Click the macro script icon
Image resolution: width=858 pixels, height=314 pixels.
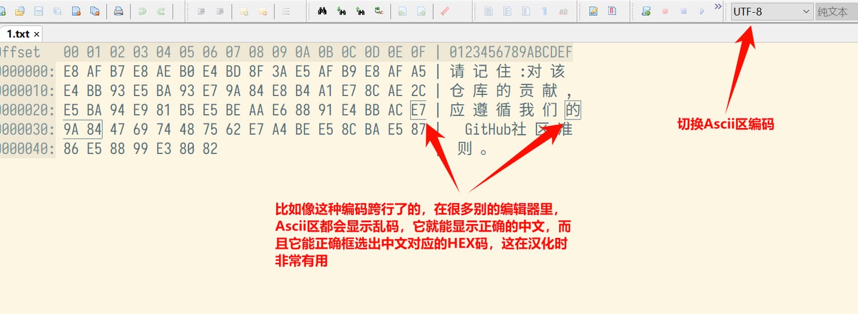pos(646,11)
